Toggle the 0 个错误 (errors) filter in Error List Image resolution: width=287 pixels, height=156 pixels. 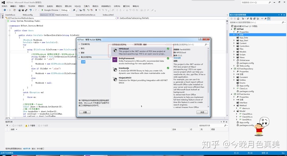(18, 125)
